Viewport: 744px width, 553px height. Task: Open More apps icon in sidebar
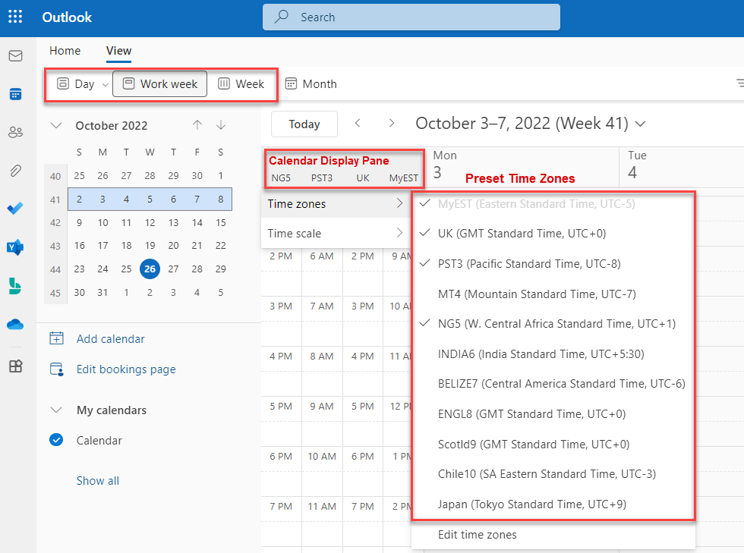(x=16, y=366)
